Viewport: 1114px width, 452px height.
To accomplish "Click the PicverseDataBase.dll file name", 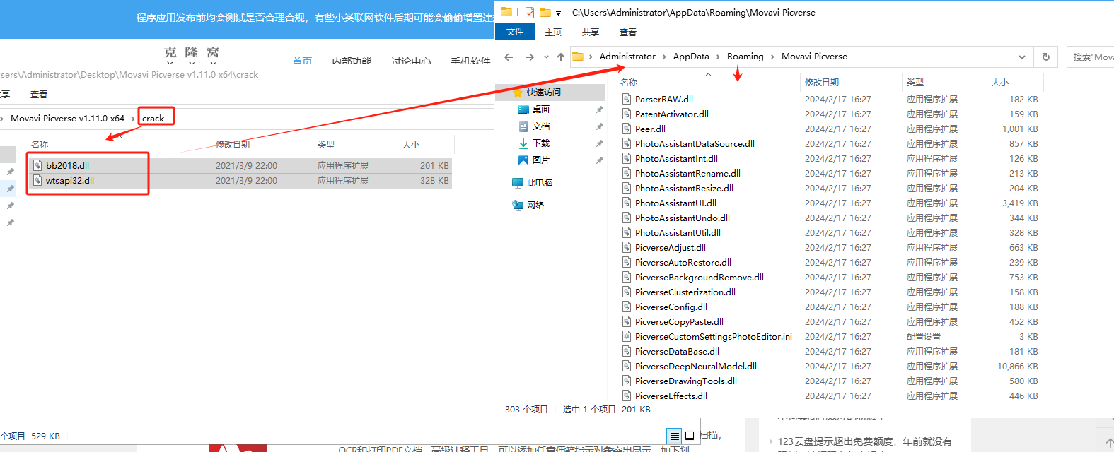I will coord(677,351).
